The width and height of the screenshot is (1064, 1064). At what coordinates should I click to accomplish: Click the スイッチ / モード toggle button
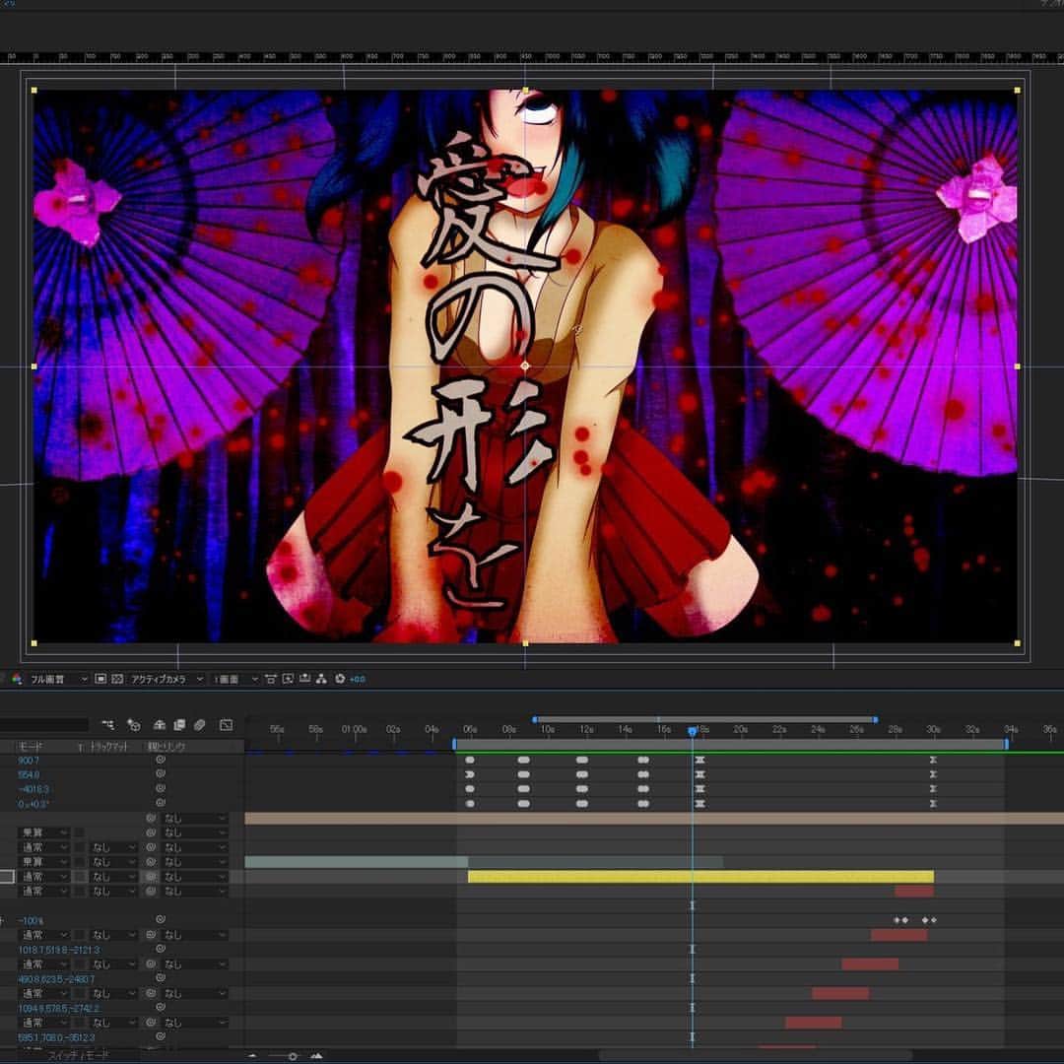78,1056
